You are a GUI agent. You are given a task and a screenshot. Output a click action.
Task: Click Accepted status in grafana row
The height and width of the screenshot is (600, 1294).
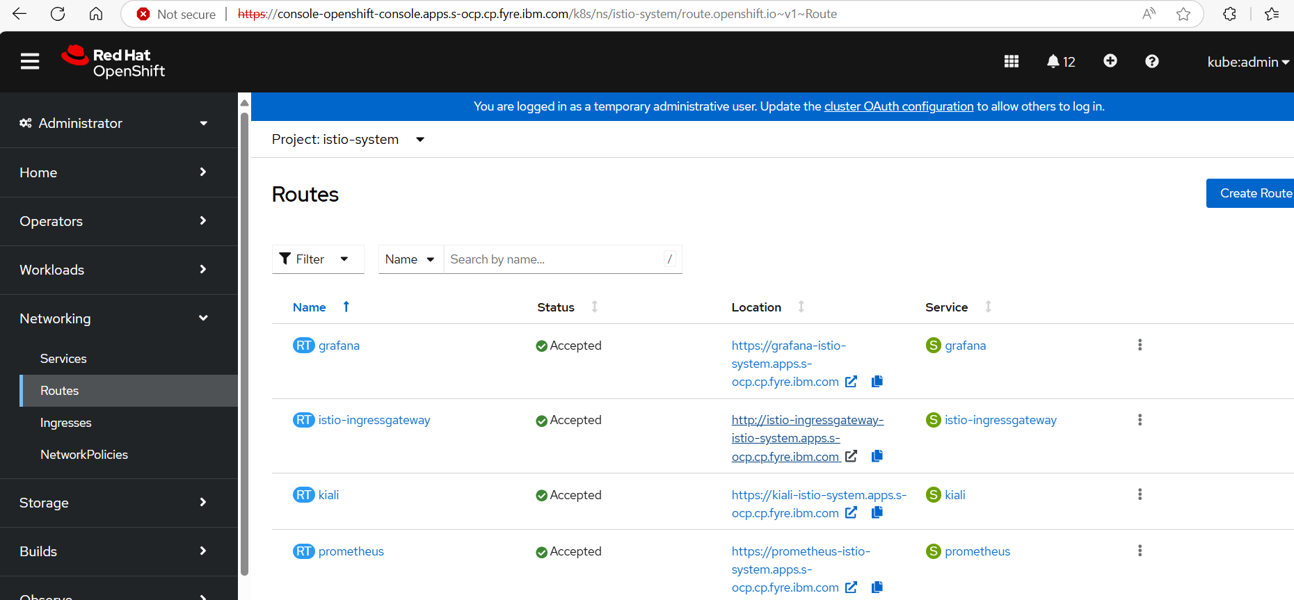click(x=568, y=346)
